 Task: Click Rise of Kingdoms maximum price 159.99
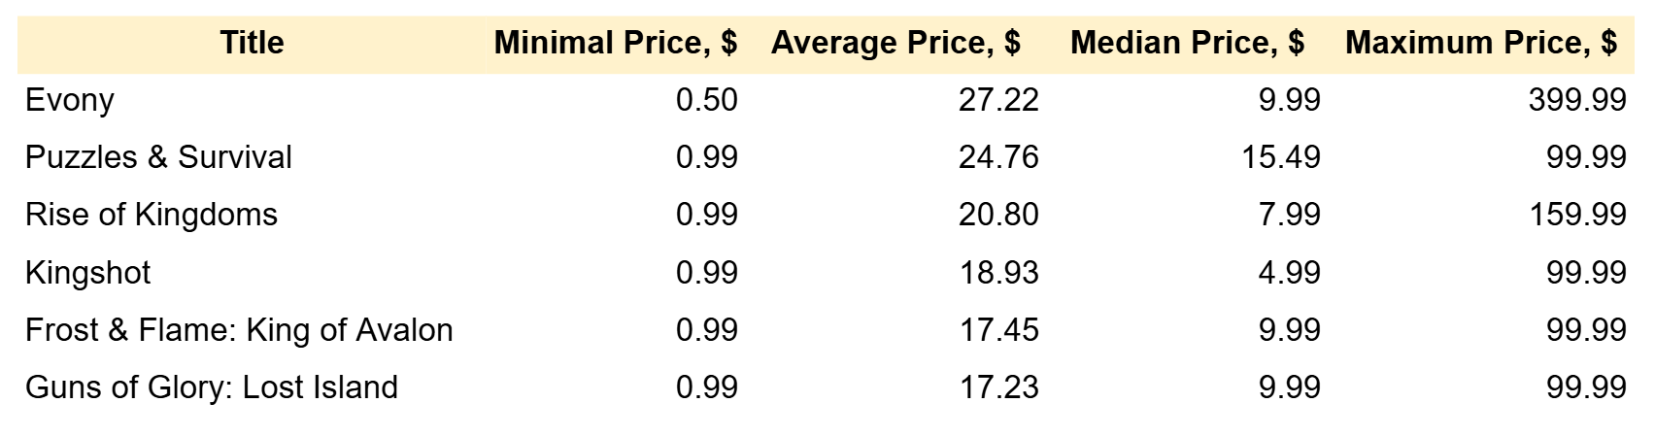1576,215
